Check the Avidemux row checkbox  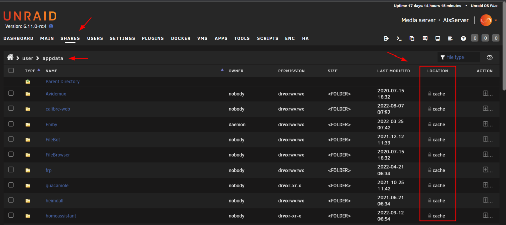click(x=11, y=93)
